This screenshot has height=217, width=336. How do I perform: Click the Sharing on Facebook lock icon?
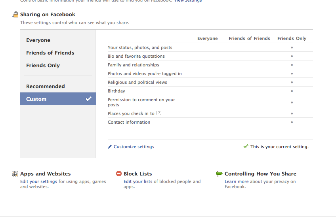point(15,15)
